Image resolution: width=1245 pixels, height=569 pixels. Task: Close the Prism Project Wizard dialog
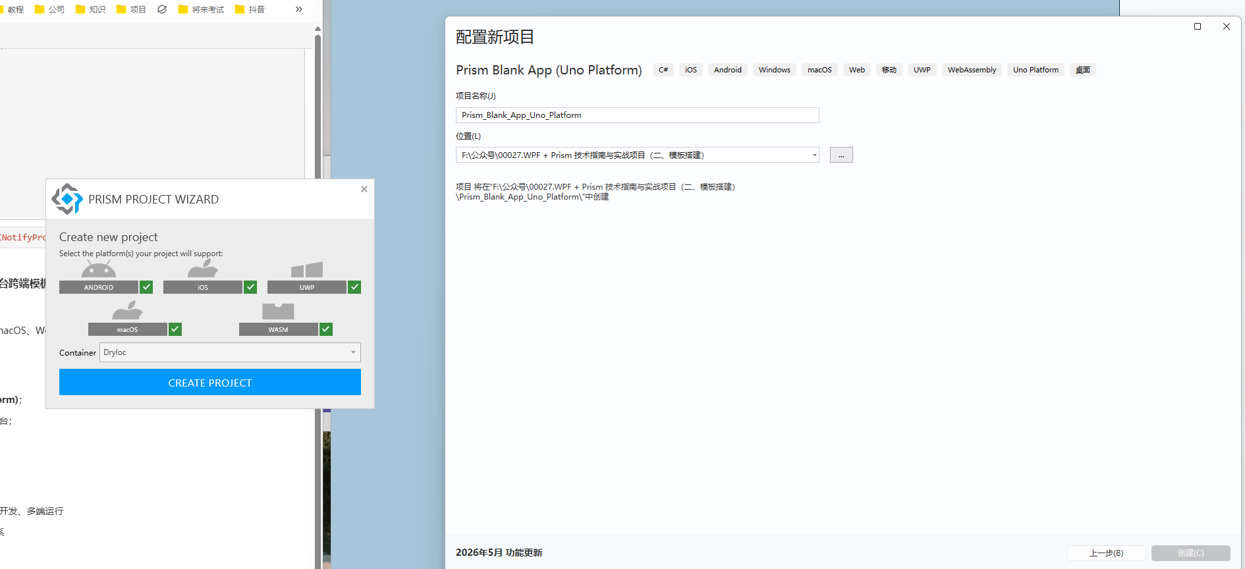(x=364, y=189)
